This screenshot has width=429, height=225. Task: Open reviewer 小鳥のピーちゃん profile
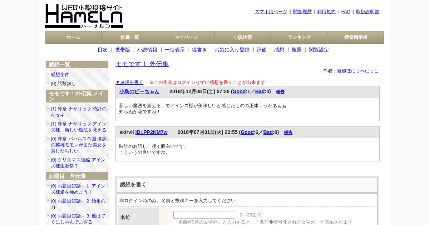coord(139,91)
